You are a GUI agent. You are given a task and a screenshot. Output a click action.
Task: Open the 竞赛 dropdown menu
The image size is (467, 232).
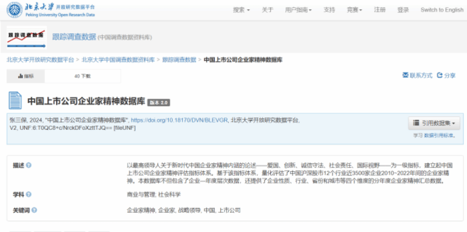(354, 10)
